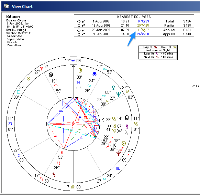Click the Appulse eclipse type cell
The width and height of the screenshot is (200, 195).
(169, 34)
